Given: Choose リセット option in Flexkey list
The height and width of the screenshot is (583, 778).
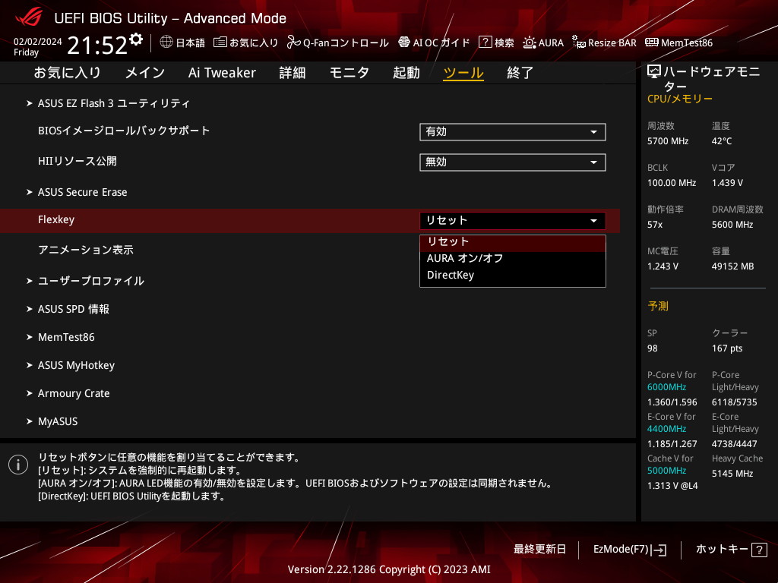Looking at the screenshot, I should pyautogui.click(x=513, y=242).
